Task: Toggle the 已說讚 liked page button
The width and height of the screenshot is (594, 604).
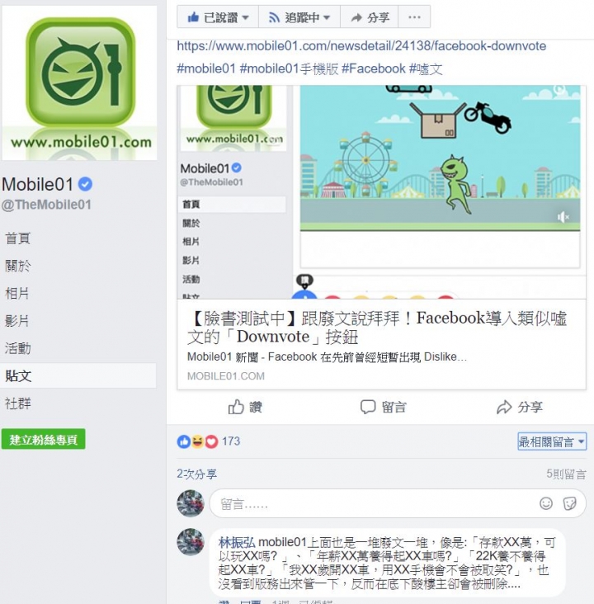Action: tap(218, 17)
